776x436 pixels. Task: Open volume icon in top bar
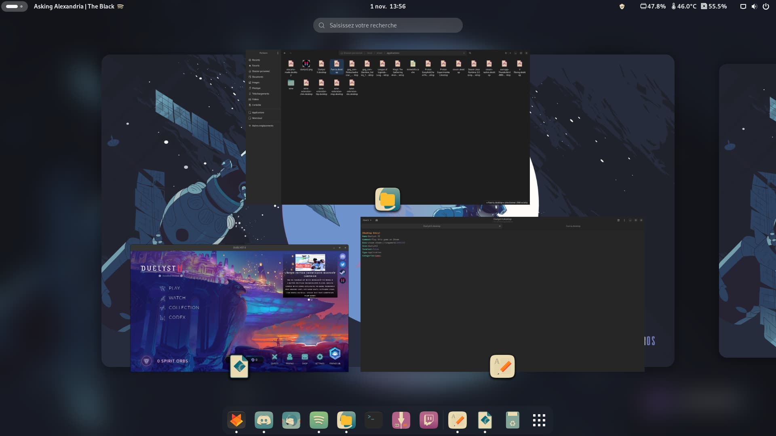coord(754,6)
